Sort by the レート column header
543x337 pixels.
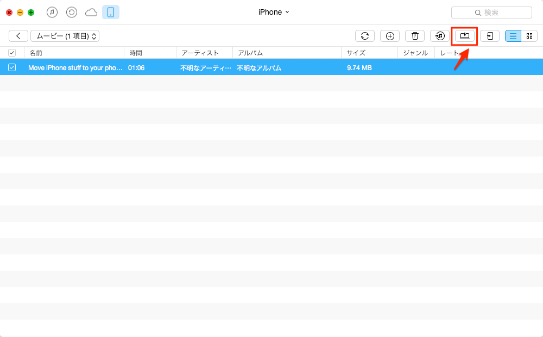coord(450,53)
